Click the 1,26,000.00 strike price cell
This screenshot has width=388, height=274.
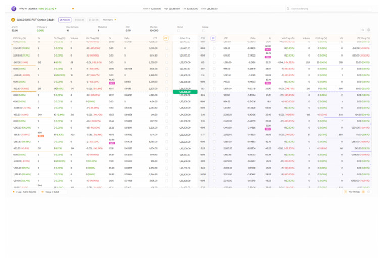pos(185,148)
